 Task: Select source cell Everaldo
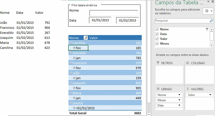(x=7, y=33)
